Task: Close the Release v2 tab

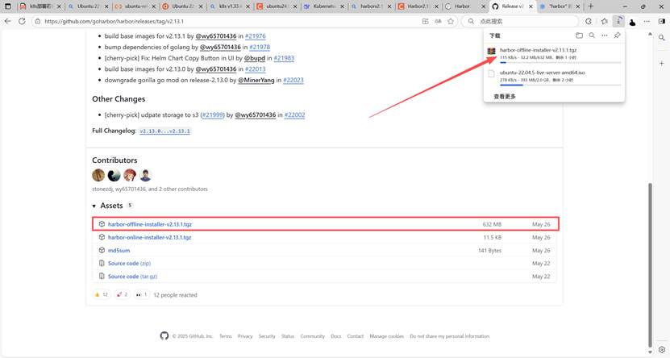Action: click(x=531, y=6)
